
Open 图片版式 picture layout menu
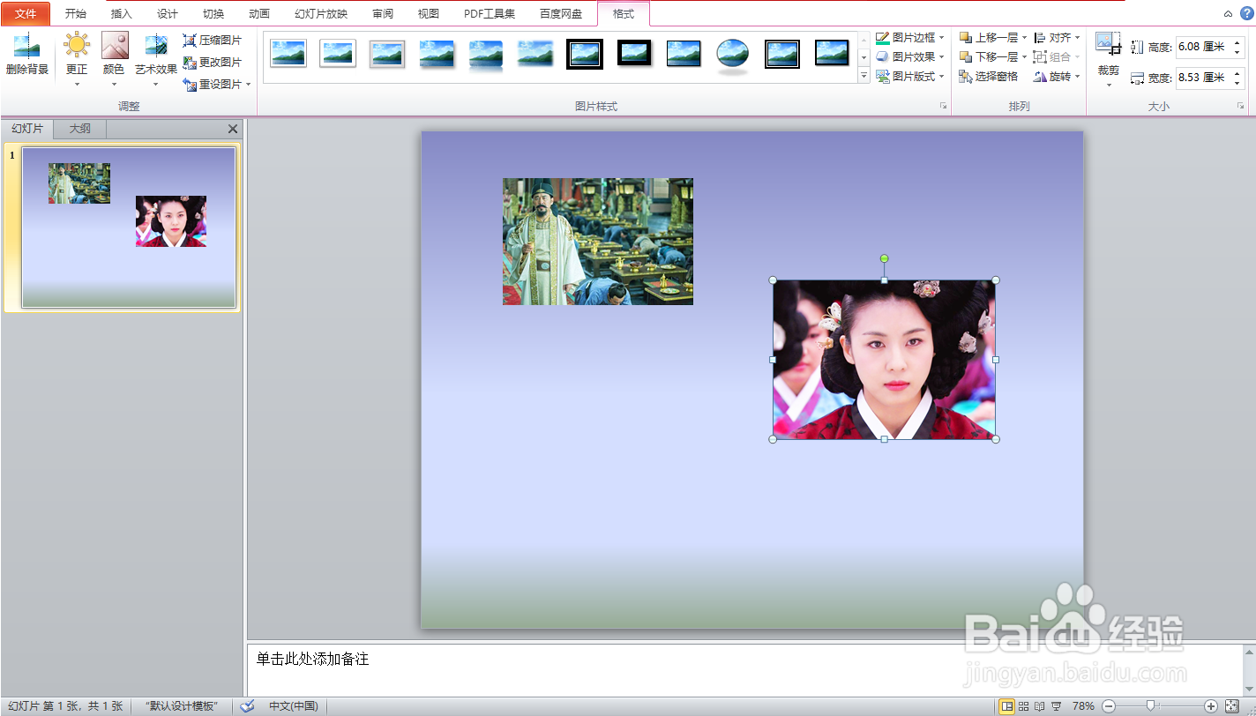[910, 77]
